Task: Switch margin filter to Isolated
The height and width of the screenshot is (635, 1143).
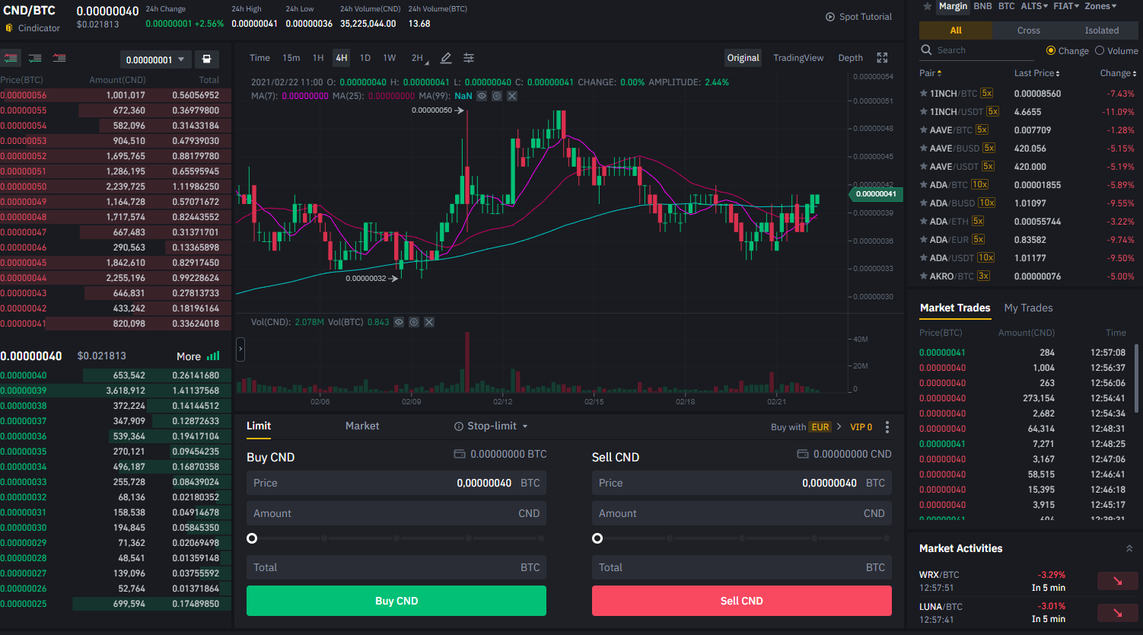Action: [x=1101, y=30]
